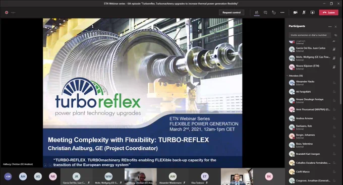Click the AS avatar in bottom strip

(x=38, y=176)
